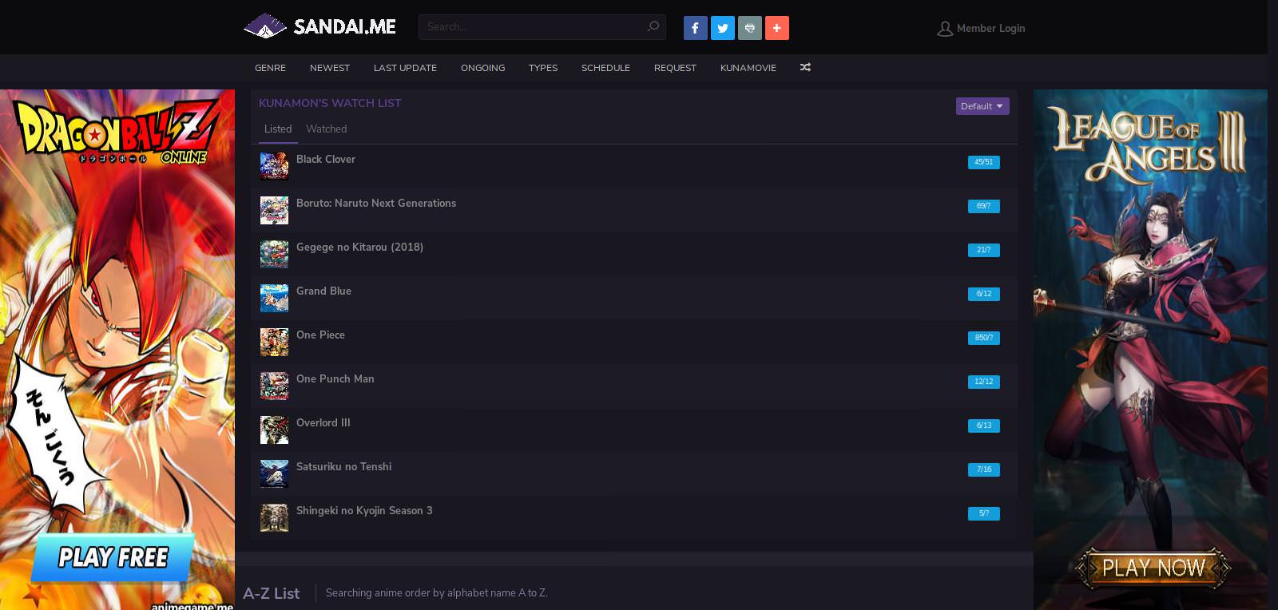Go to the Schedule page
Screen dimensions: 1278x610
coord(605,68)
